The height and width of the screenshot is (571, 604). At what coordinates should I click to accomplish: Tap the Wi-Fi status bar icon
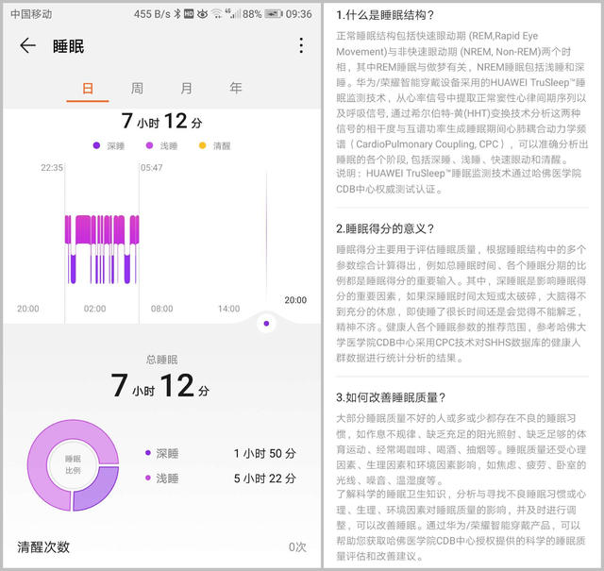coord(217,14)
